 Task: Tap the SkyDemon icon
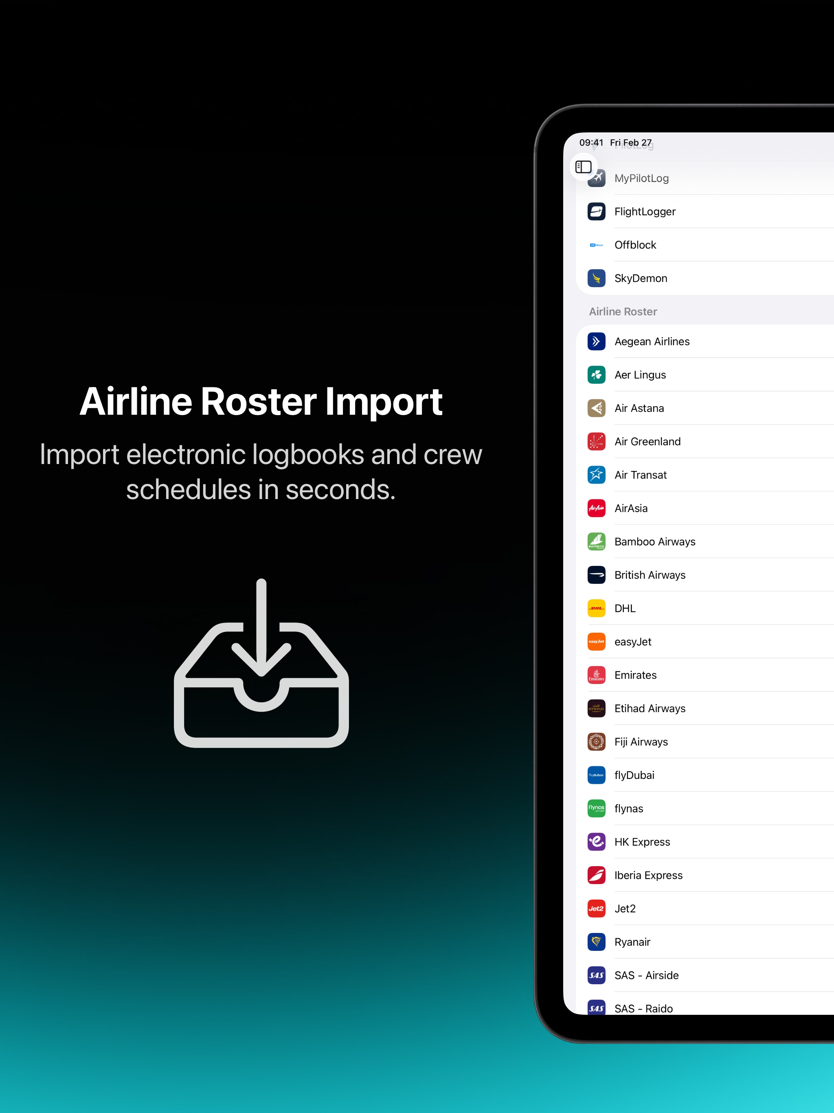coord(597,278)
